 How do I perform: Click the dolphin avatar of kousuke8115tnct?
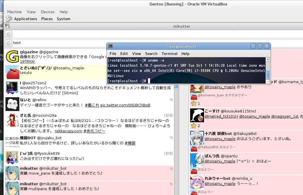tap(197, 115)
